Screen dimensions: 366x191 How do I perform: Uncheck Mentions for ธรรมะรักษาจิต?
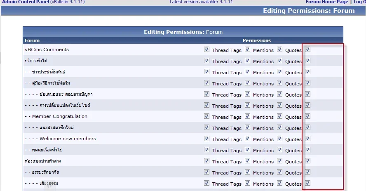pos(247,172)
